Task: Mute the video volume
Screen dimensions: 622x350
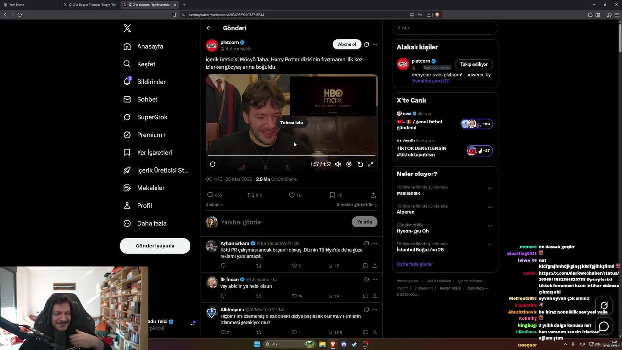Action: point(338,164)
